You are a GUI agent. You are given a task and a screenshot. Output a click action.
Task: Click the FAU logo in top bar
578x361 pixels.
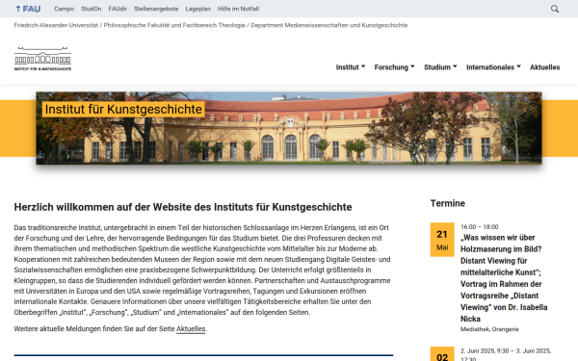point(28,9)
